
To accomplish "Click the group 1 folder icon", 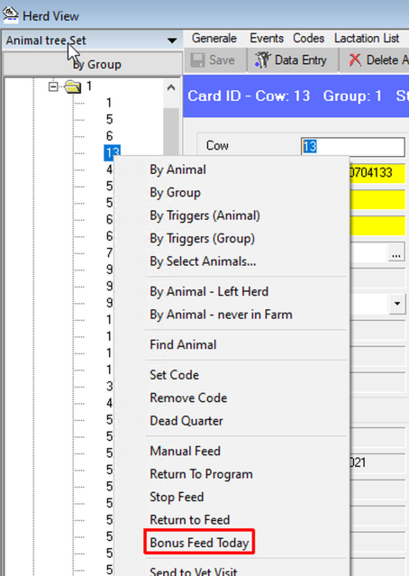I will [x=73, y=87].
